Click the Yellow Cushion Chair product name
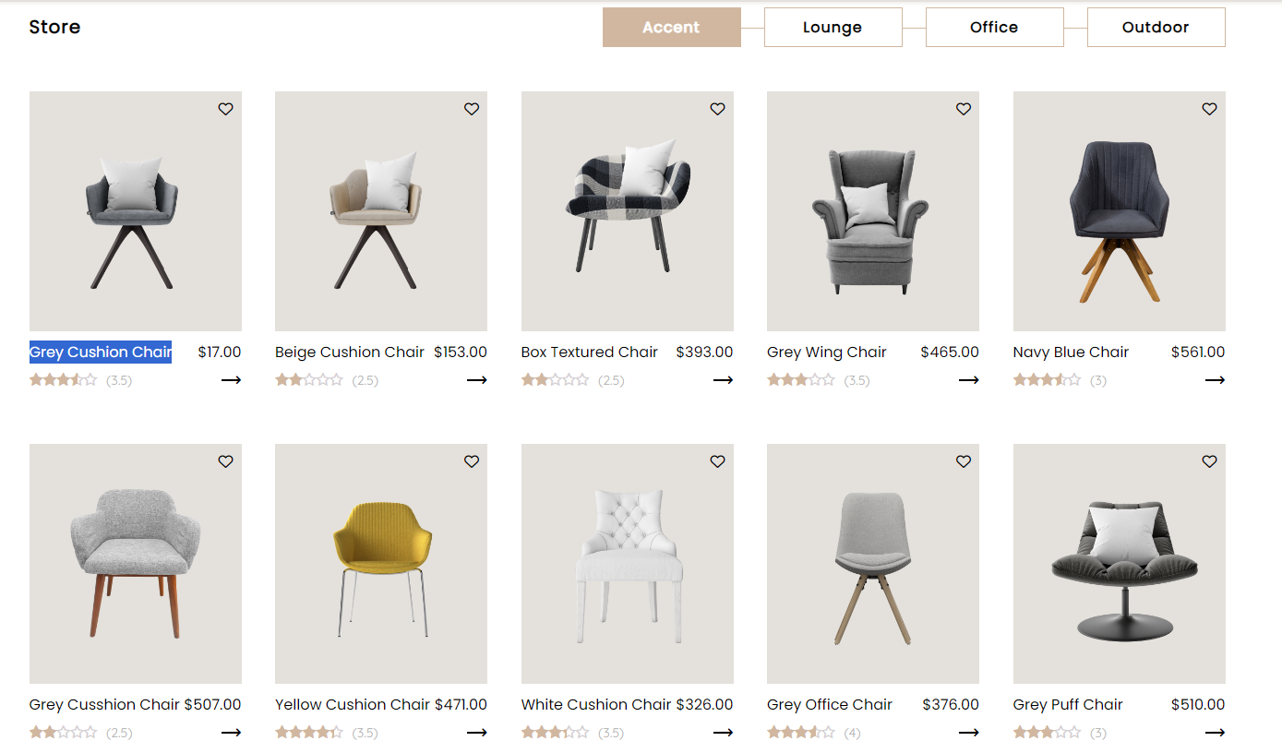 tap(353, 705)
